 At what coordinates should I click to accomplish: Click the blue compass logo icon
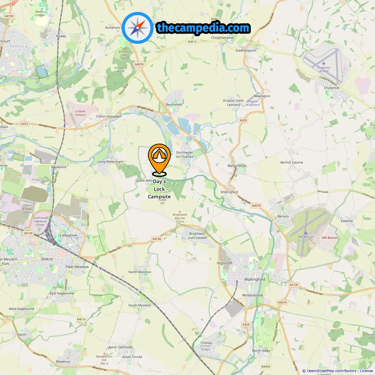(x=137, y=28)
